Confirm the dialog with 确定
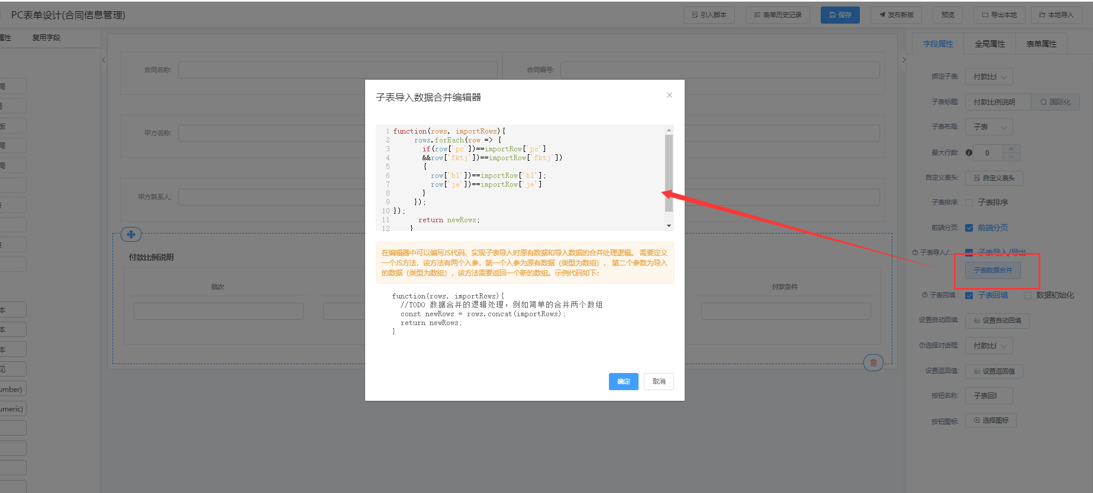Screen dimensions: 1093x493 623,381
